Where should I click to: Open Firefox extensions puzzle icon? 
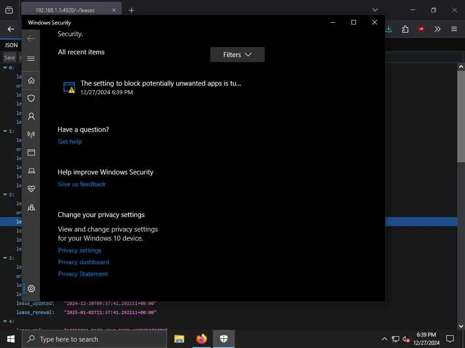click(x=405, y=29)
